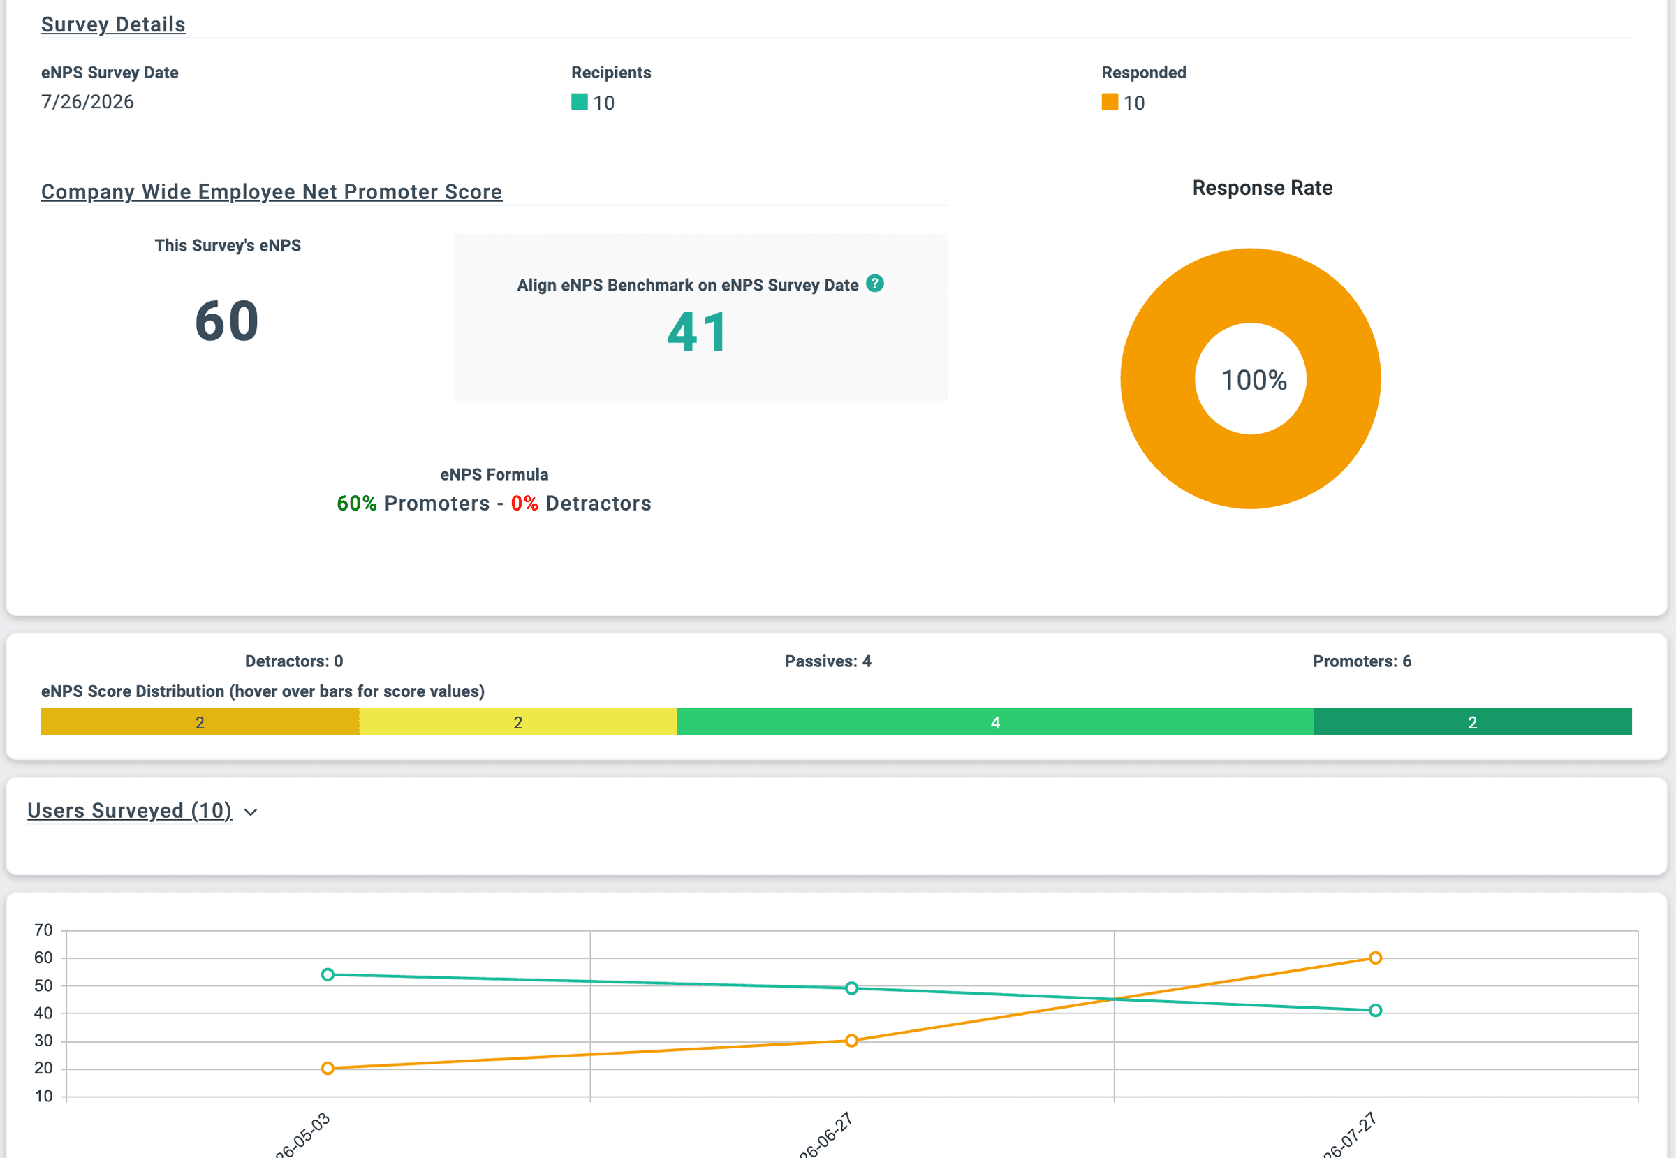Click the teal data point at 41

(x=1375, y=1010)
